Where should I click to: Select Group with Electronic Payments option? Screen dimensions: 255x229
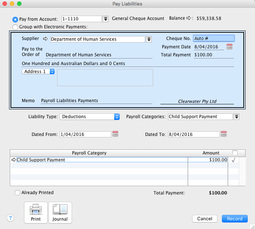(15, 27)
